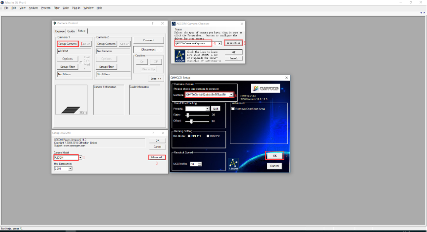Click OK in QHYCCD Setup

click(x=275, y=156)
